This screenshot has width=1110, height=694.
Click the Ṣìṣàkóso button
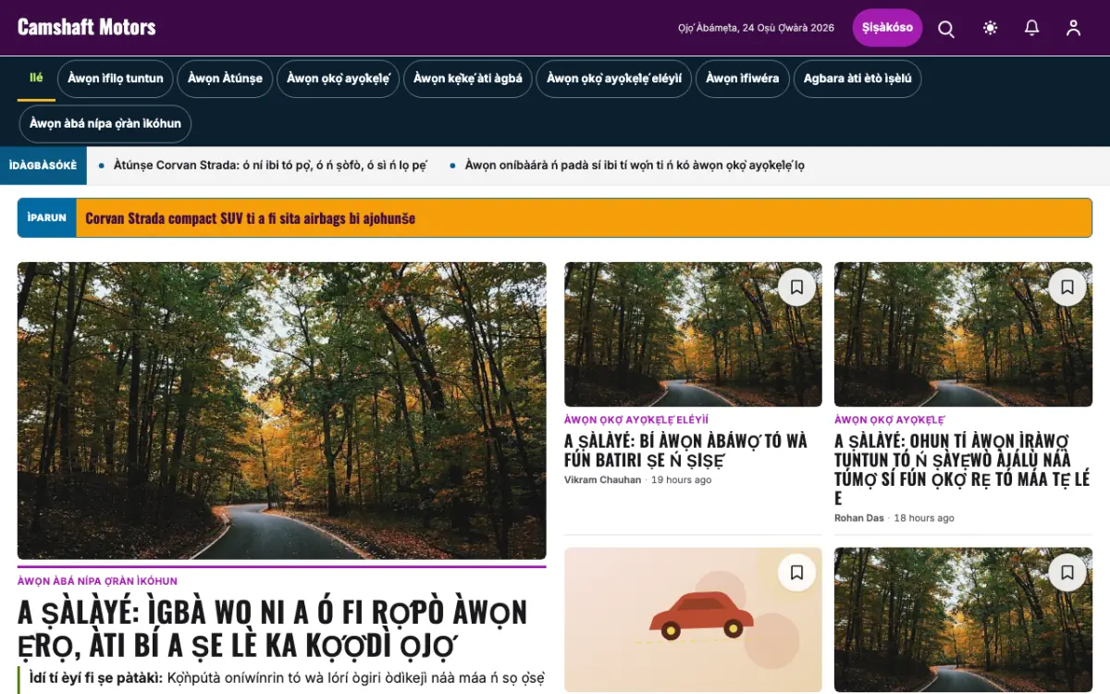point(887,28)
